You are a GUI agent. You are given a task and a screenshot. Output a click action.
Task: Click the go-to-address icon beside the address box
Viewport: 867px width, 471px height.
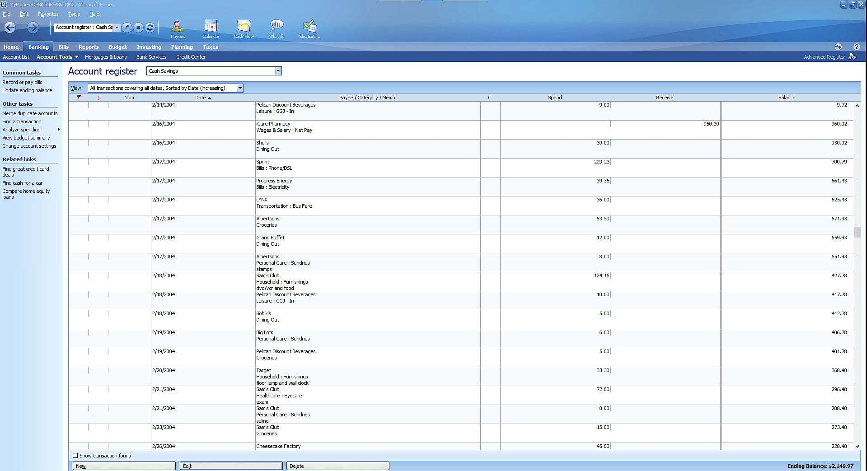(127, 28)
